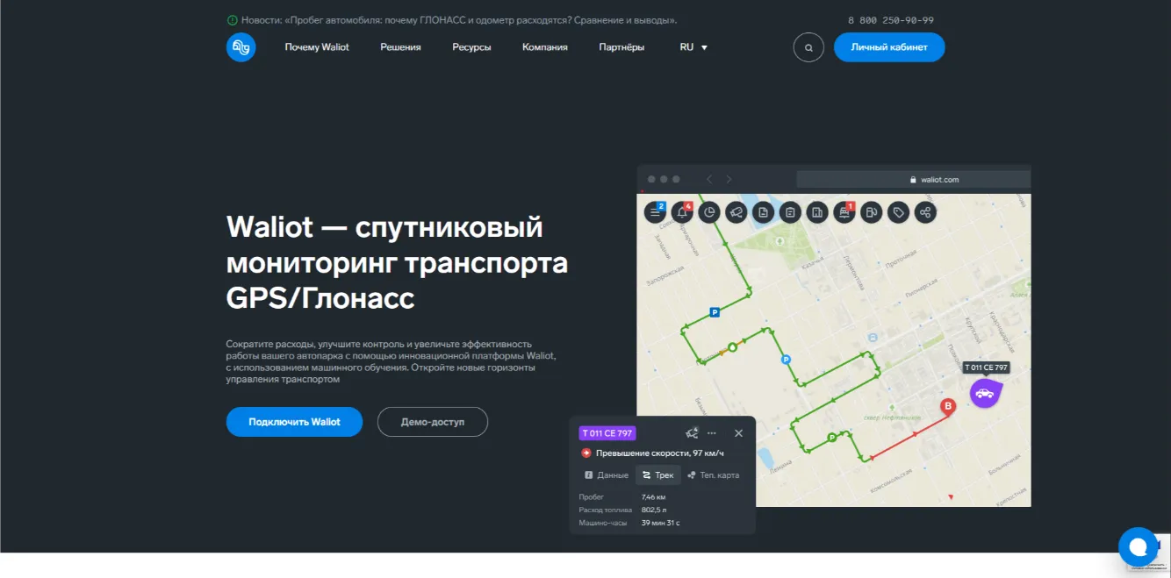Click the Превышение скорости, 97 км/ч text
This screenshot has width=1171, height=578.
coord(660,453)
